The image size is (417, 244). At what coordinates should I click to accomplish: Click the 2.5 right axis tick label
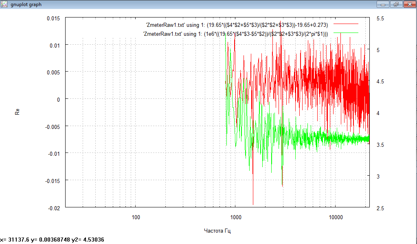tap(380, 208)
